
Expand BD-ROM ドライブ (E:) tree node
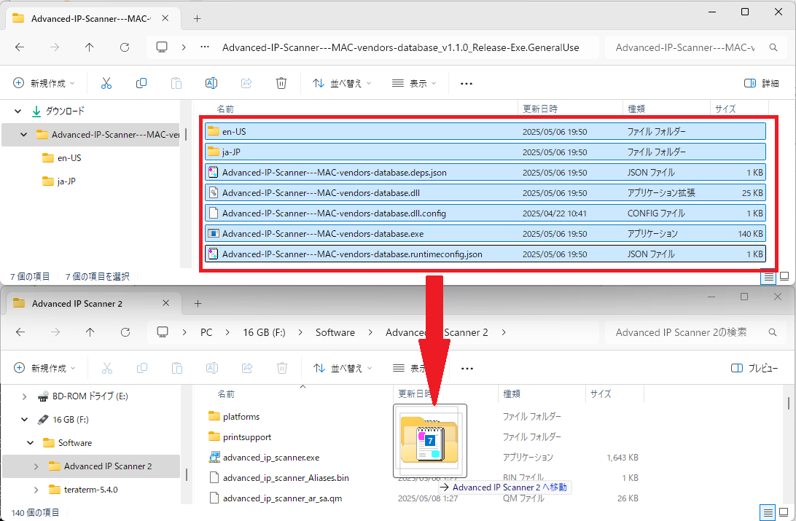24,396
